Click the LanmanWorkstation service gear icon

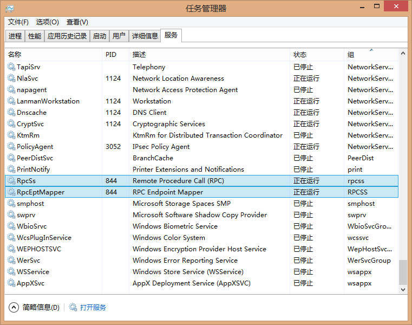pos(11,101)
